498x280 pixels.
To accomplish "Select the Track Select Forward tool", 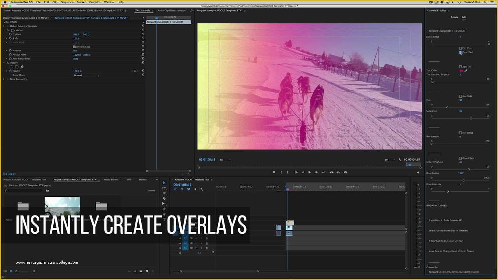I will pyautogui.click(x=164, y=188).
